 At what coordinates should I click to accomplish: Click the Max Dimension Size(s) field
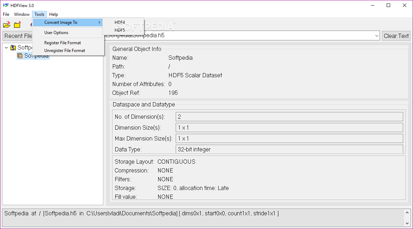(289, 138)
